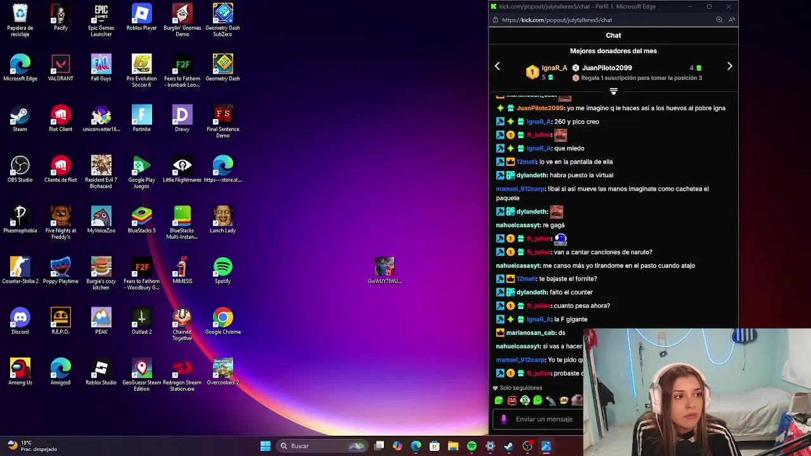Select the Pro Evolution Soccer 6 icon
The height and width of the screenshot is (456, 811).
[142, 70]
